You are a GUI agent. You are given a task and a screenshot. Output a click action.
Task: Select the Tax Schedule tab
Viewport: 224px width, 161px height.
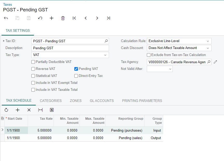pos(19,101)
